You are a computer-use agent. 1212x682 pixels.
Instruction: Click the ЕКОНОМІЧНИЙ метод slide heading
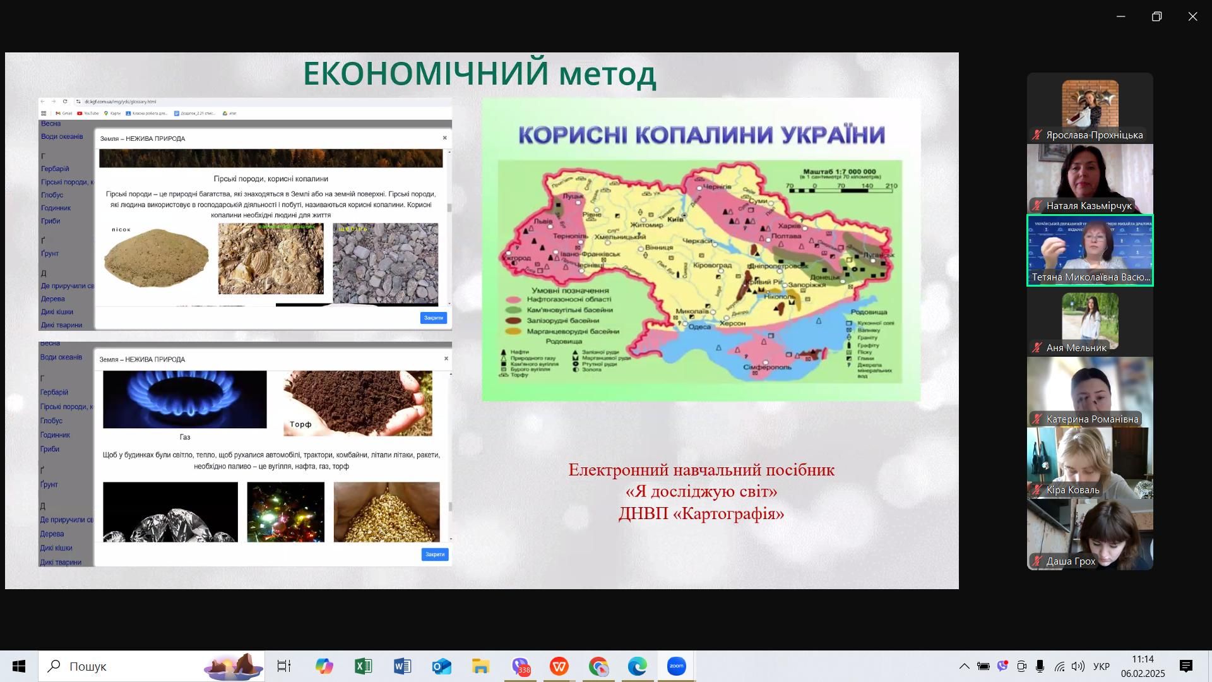coord(480,74)
